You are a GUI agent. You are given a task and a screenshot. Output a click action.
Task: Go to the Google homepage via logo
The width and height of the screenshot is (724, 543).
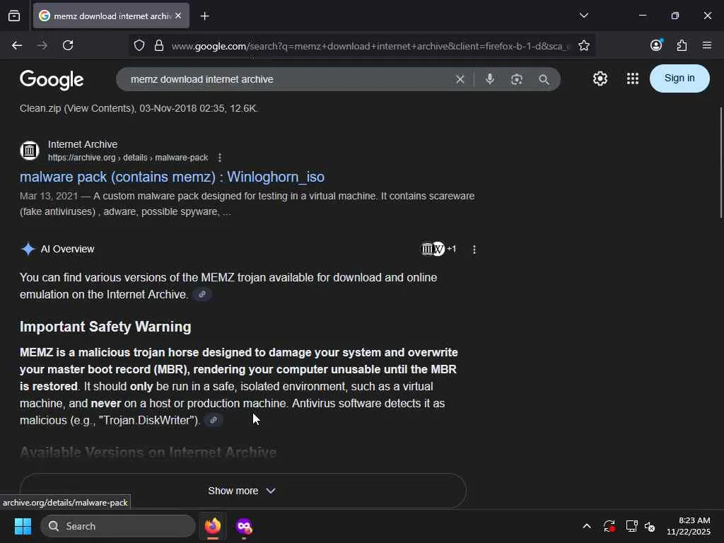52,79
